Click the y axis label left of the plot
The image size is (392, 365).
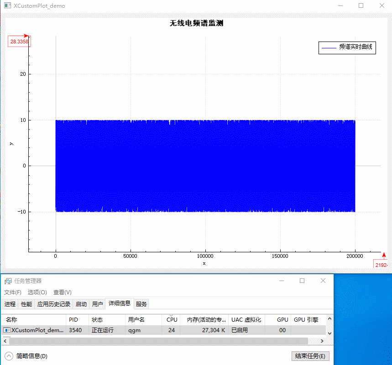[11, 144]
